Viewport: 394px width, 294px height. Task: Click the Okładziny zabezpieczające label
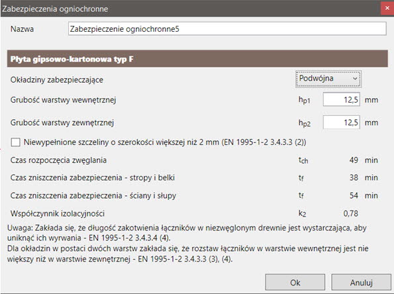click(x=57, y=80)
